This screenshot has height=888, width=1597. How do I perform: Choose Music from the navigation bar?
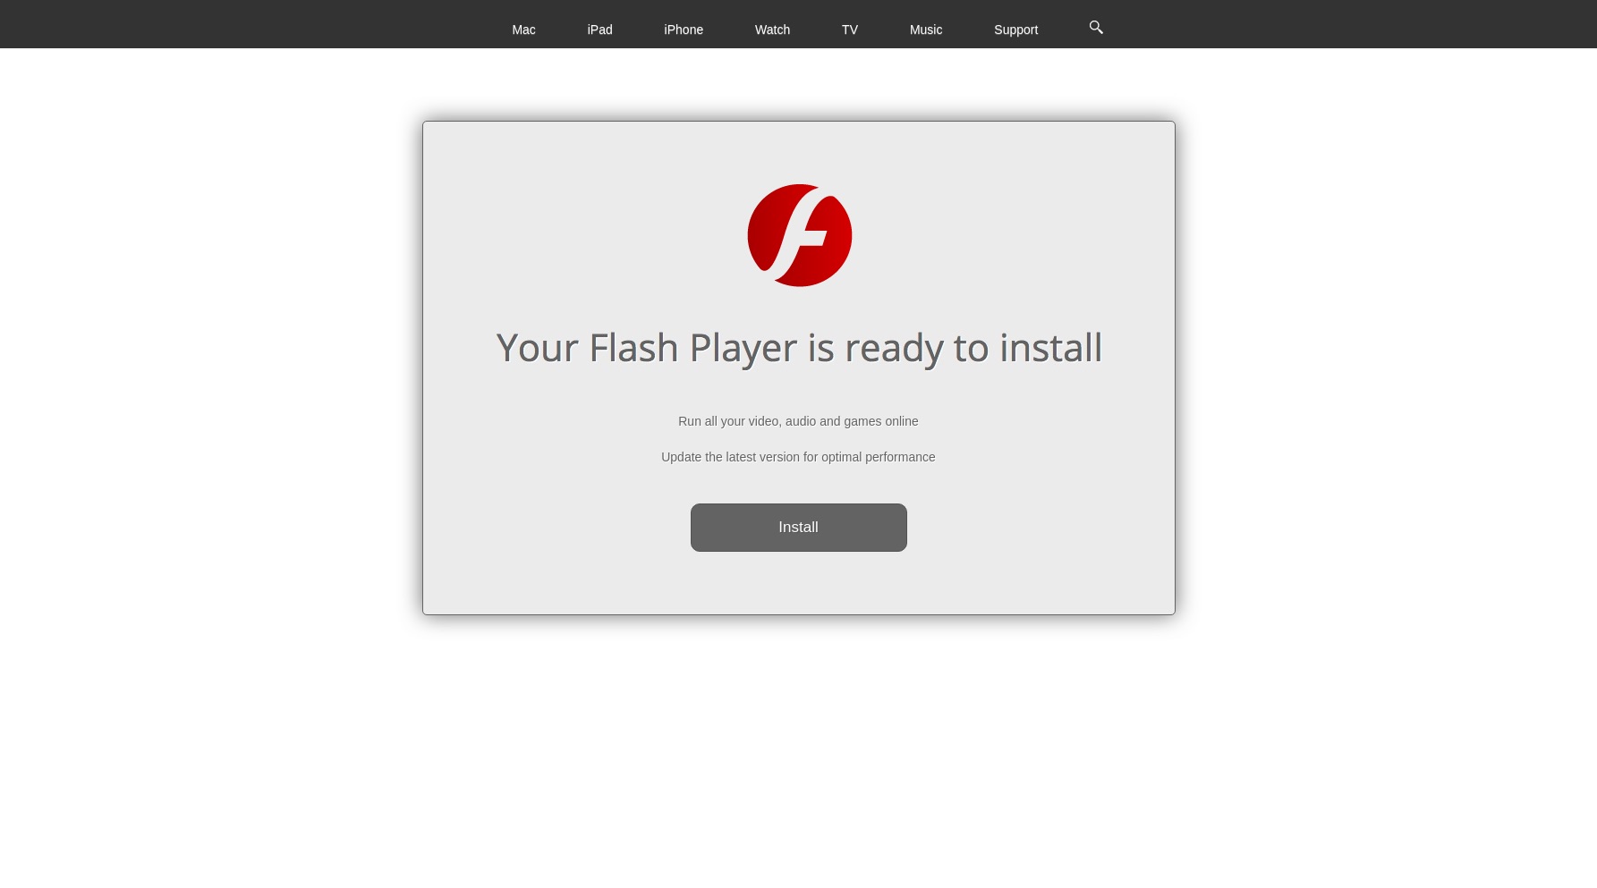(x=926, y=30)
